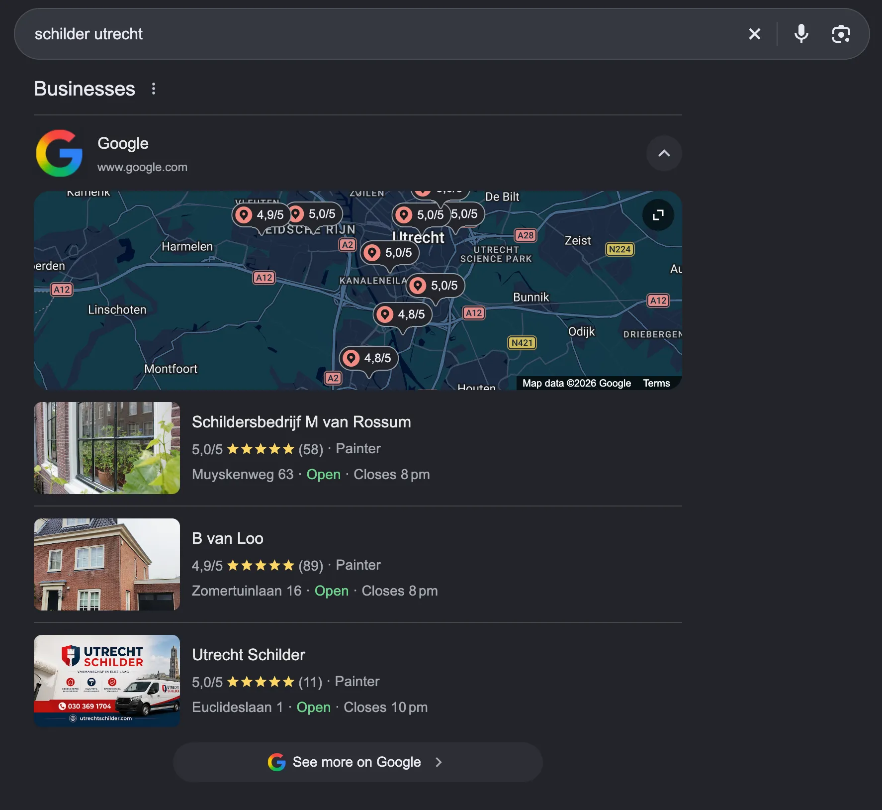
Task: Select the lowest 4,8/5 map pin
Action: pos(368,358)
